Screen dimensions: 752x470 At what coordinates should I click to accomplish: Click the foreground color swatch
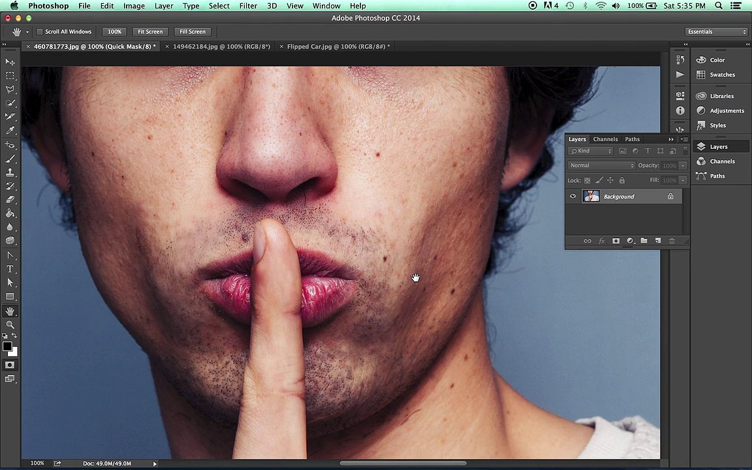tap(7, 347)
